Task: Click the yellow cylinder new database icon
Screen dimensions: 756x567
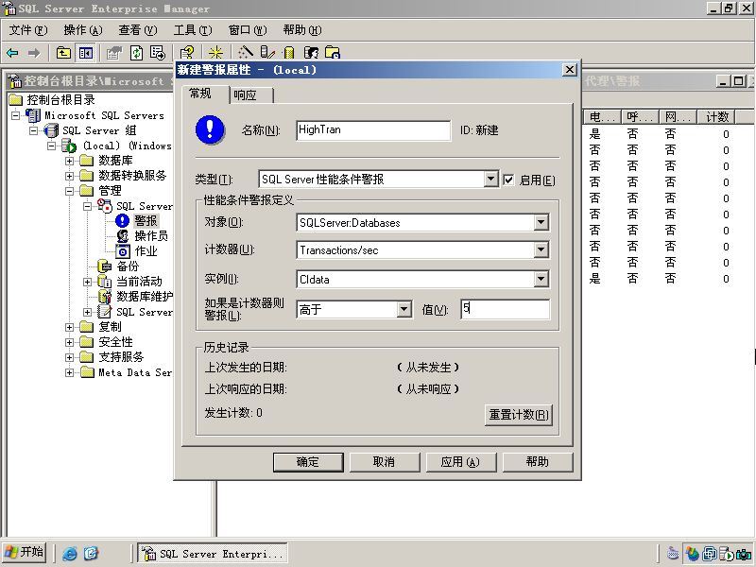Action: 288,52
